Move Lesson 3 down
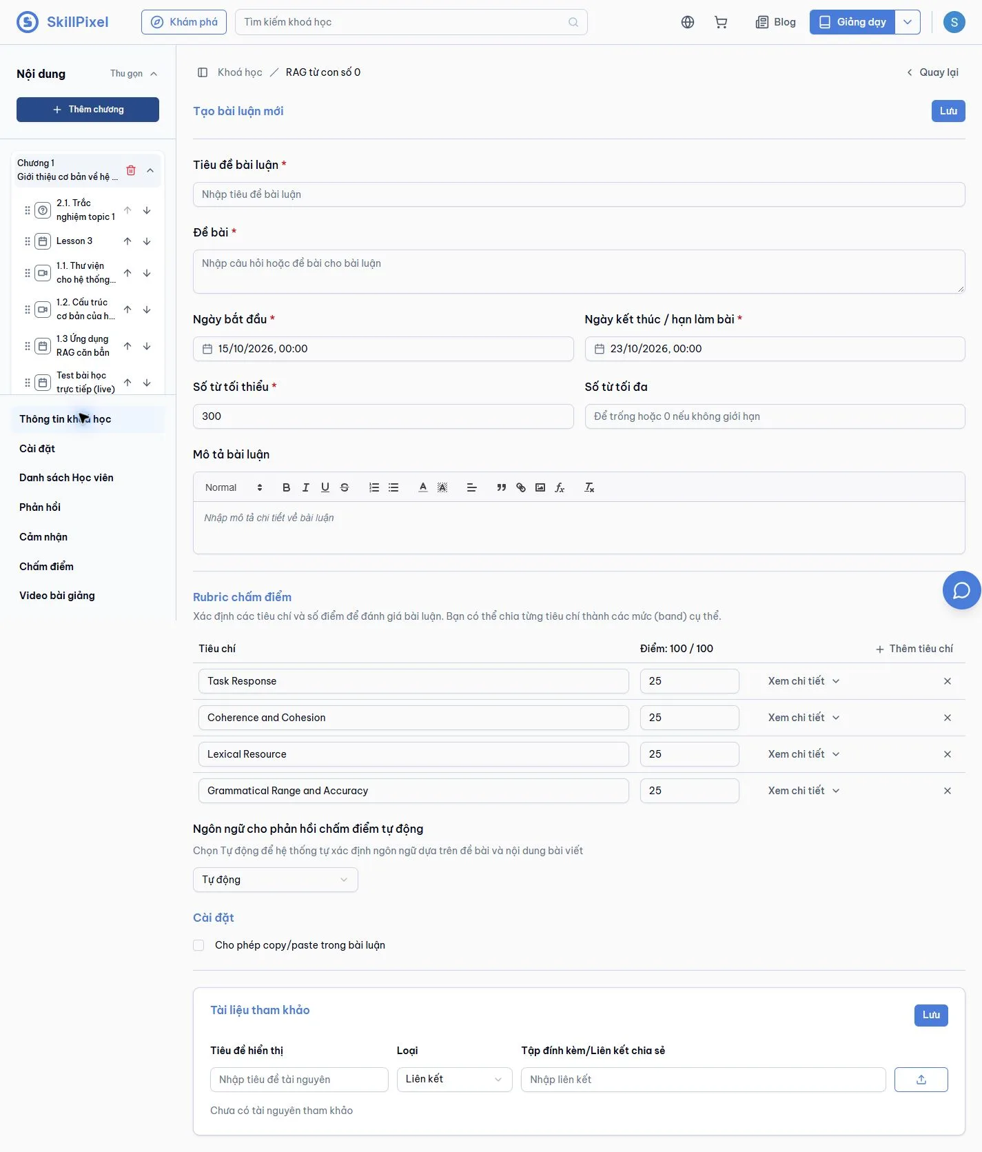The height and width of the screenshot is (1152, 982). (147, 241)
